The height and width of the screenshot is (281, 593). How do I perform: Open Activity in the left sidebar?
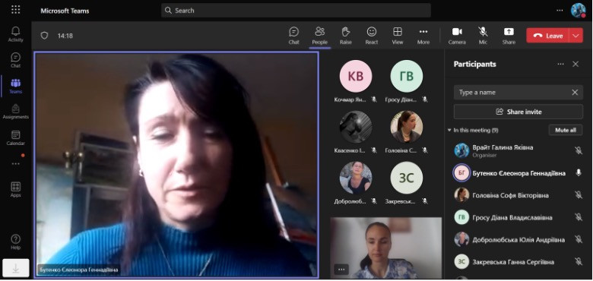coord(15,34)
